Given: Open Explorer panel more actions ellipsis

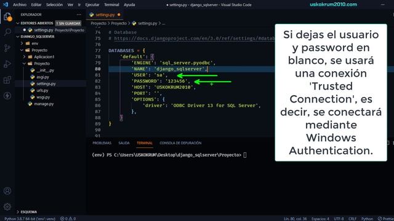Looking at the screenshot, I should pyautogui.click(x=79, y=15).
